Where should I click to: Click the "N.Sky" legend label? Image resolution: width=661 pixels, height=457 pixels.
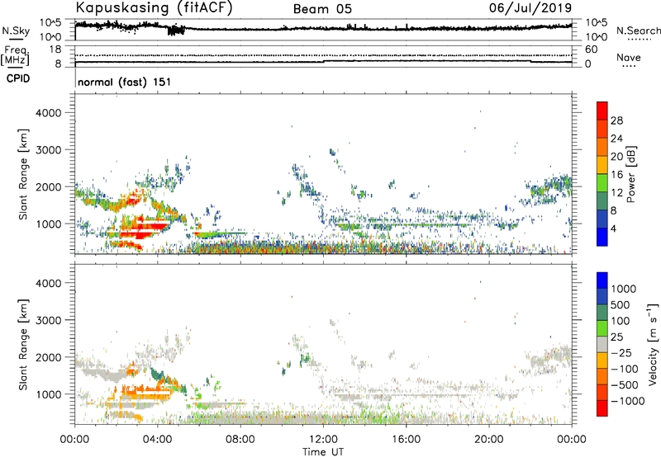click(x=16, y=31)
